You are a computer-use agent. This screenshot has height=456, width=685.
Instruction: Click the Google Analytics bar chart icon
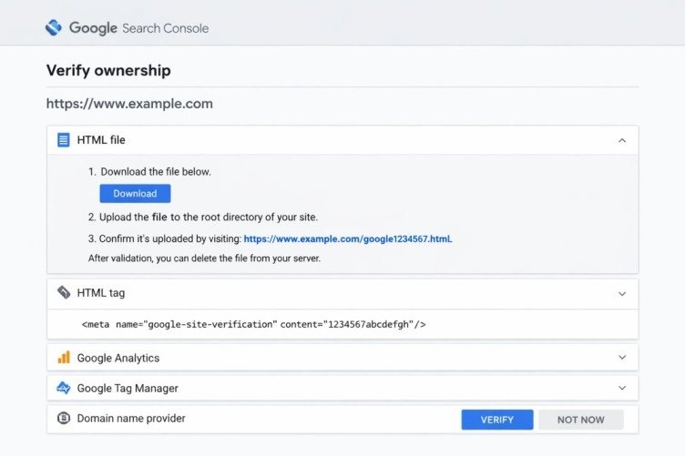pos(64,358)
